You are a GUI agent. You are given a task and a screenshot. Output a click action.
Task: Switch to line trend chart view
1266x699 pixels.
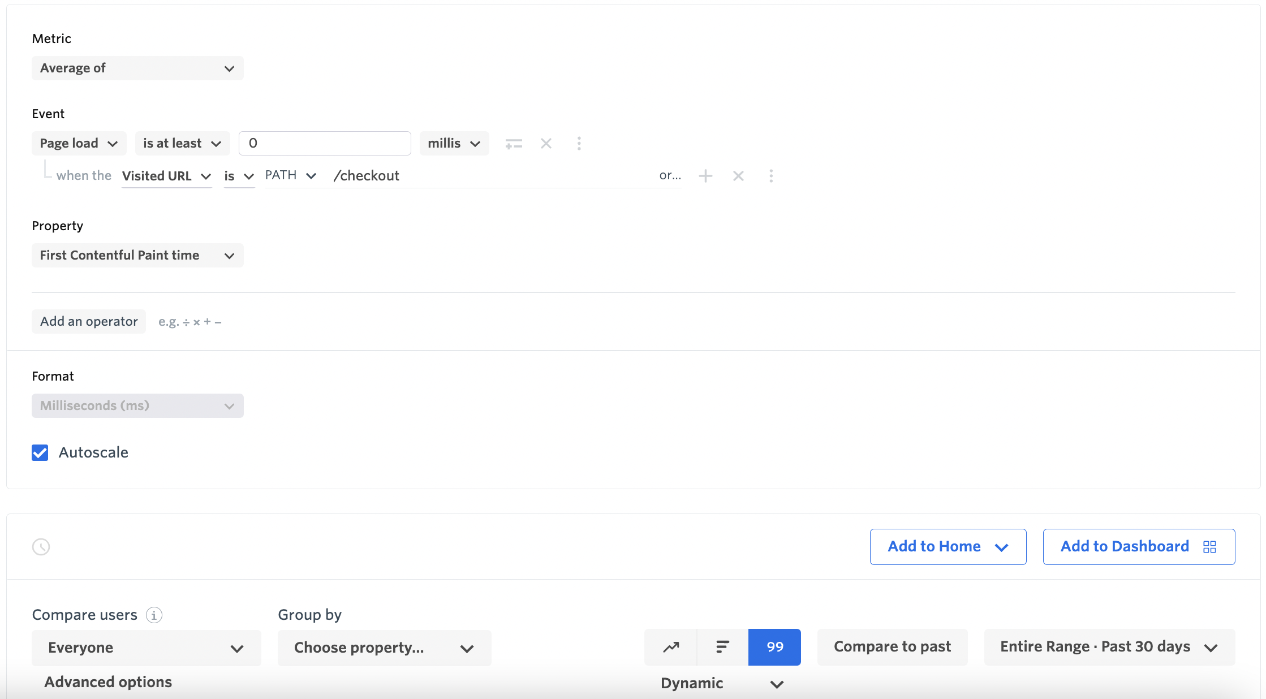coord(671,647)
